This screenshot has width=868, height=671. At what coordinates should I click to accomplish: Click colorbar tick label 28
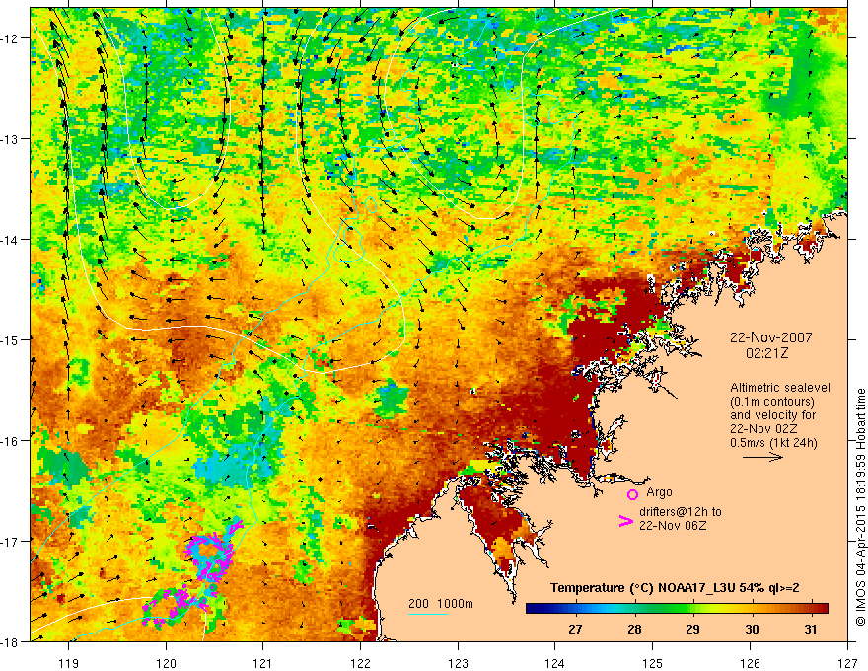(634, 630)
